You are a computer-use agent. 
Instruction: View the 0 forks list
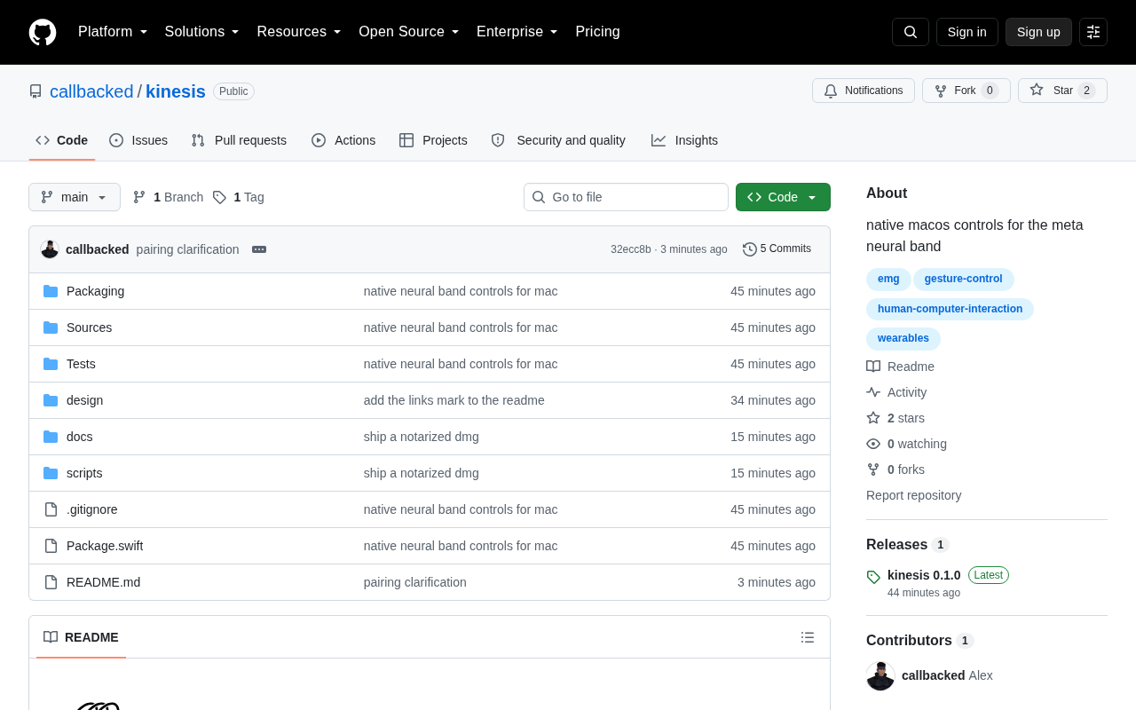[895, 469]
